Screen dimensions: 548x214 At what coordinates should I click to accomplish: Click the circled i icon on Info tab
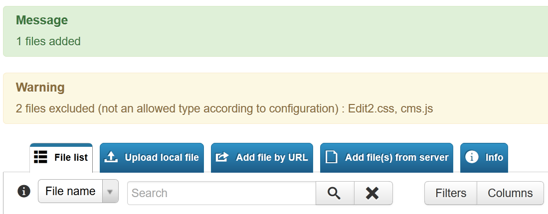[472, 157]
